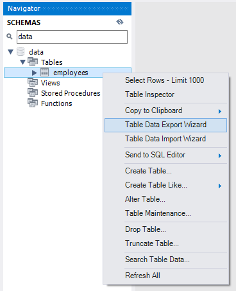Choose Truncate Table... option

pos(165,243)
